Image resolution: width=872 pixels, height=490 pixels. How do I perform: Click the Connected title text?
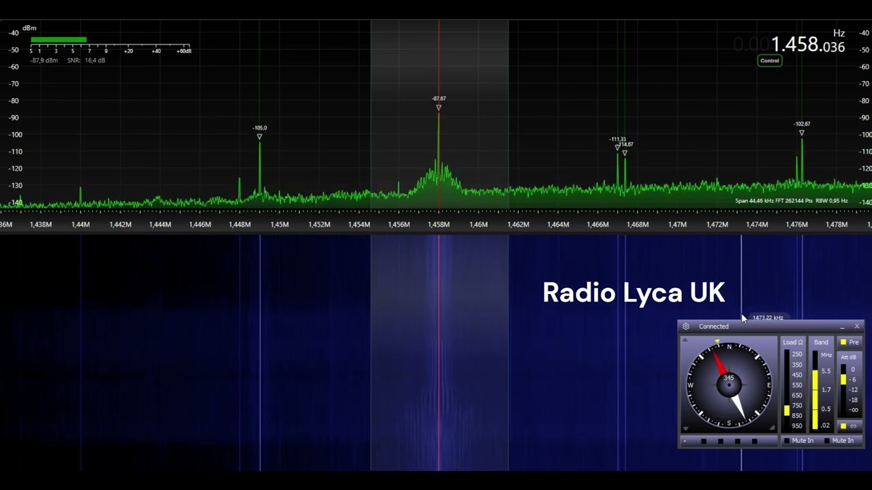click(713, 326)
